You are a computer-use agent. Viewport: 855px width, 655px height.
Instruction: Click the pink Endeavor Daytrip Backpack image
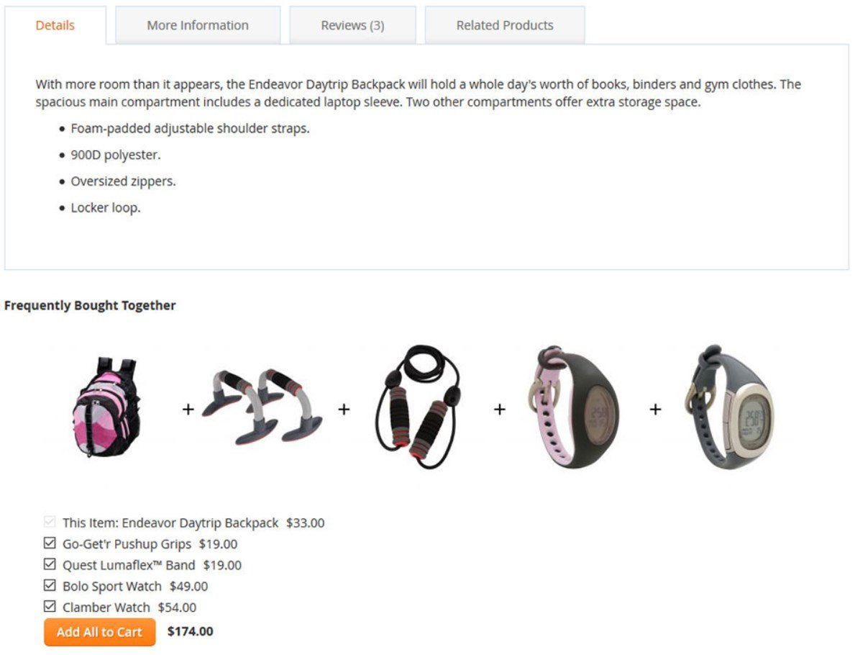106,407
